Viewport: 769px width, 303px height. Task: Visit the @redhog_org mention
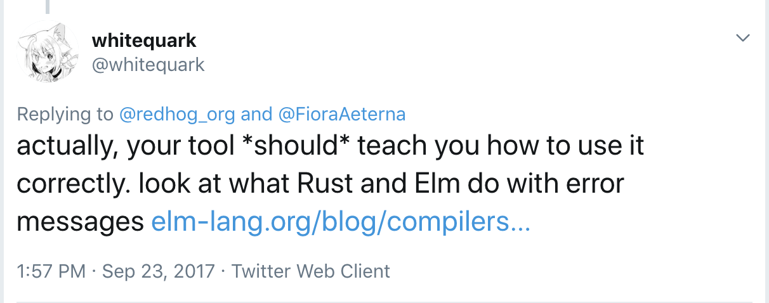tap(177, 114)
